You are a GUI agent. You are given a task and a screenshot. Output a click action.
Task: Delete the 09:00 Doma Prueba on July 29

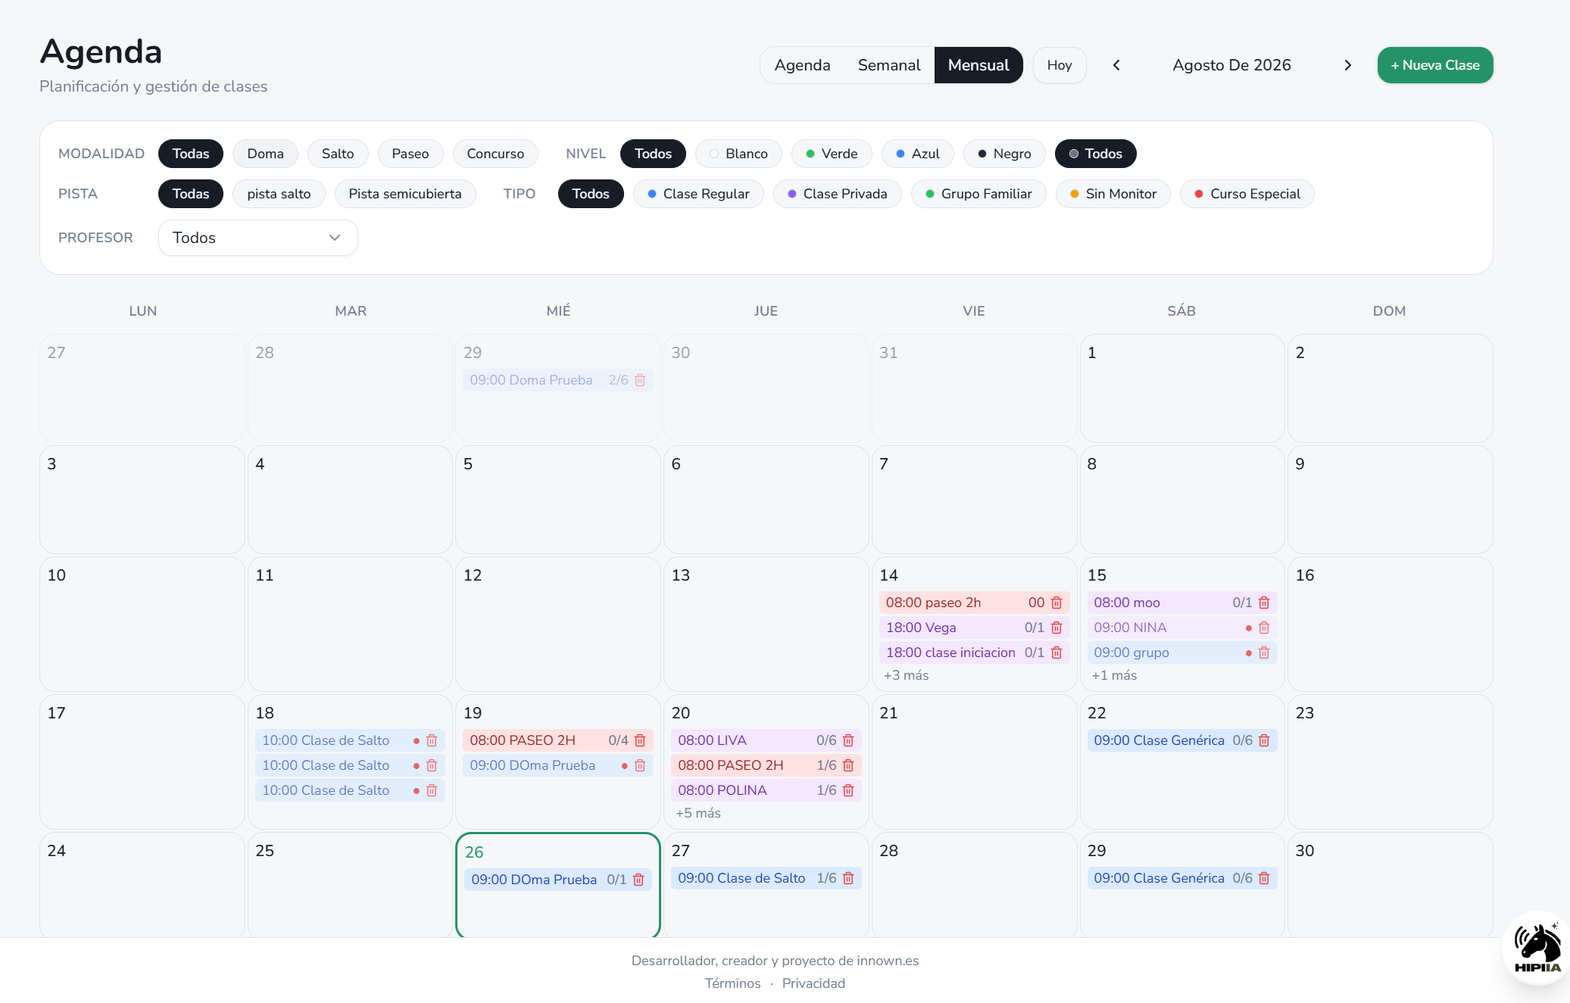[x=640, y=380]
